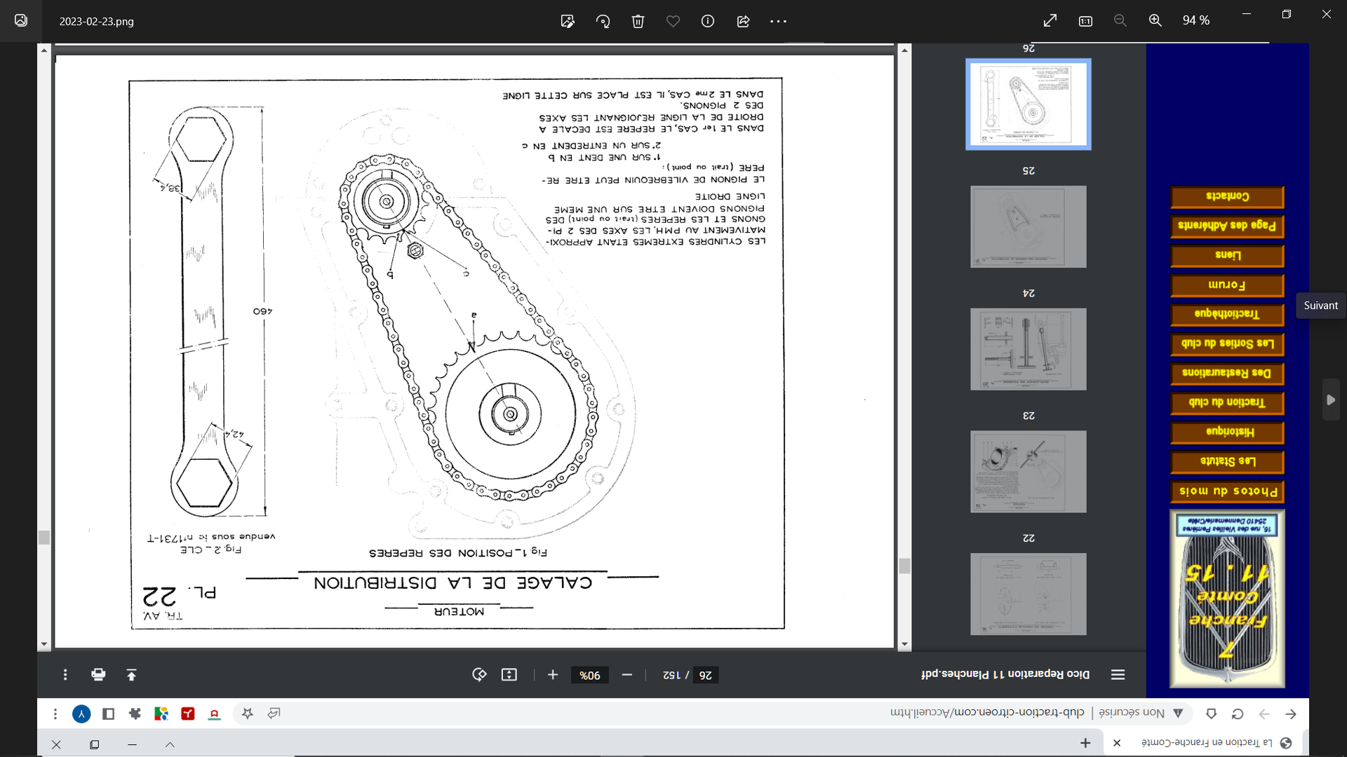Go to the next image with the Suivant arrow
This screenshot has height=757, width=1347.
click(x=1331, y=400)
